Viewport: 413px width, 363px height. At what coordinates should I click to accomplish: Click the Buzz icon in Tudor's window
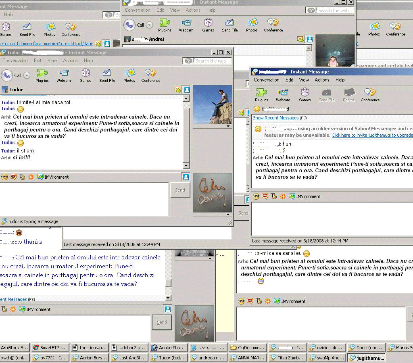point(31,177)
